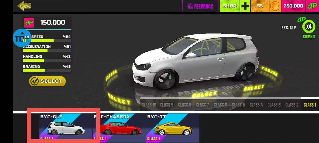Switch to Class 2 tab

pos(292,105)
